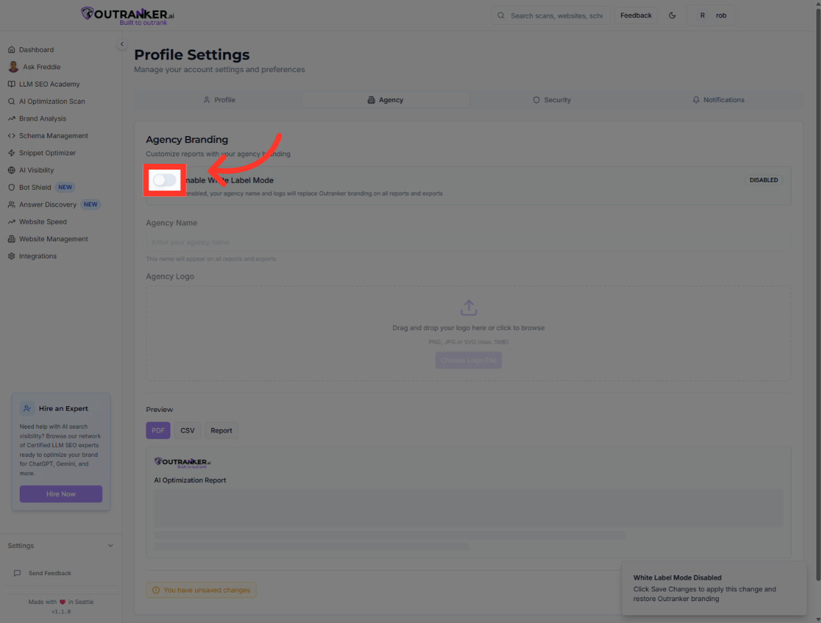Open the Notifications tab

coord(718,99)
